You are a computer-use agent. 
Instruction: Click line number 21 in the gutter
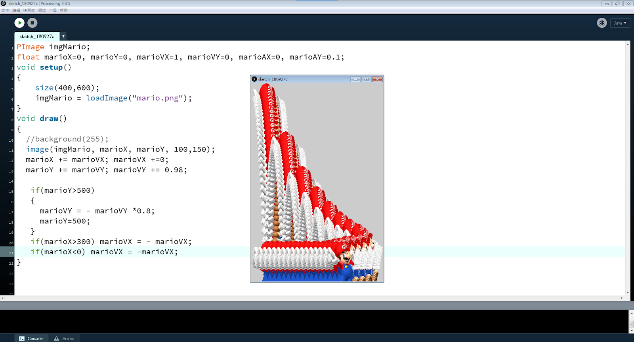(11, 253)
